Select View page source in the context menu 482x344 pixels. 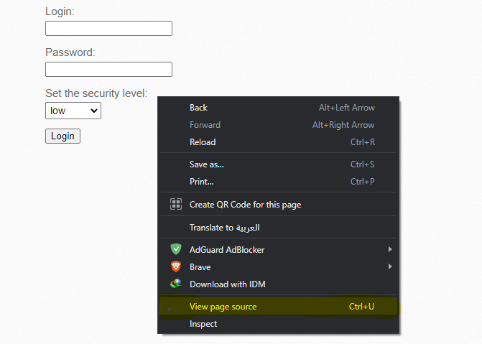click(x=278, y=307)
